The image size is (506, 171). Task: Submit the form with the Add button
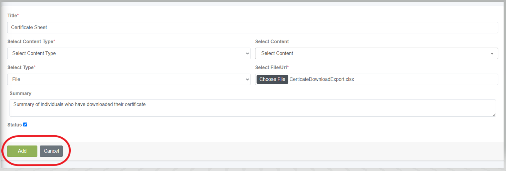point(22,151)
